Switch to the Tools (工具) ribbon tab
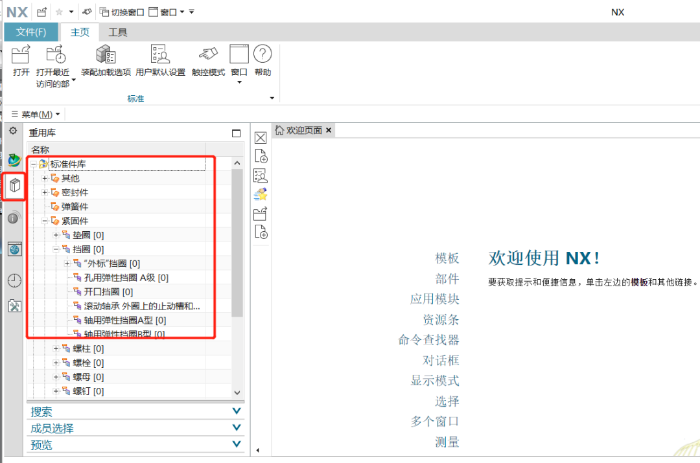This screenshot has height=463, width=700. click(117, 32)
